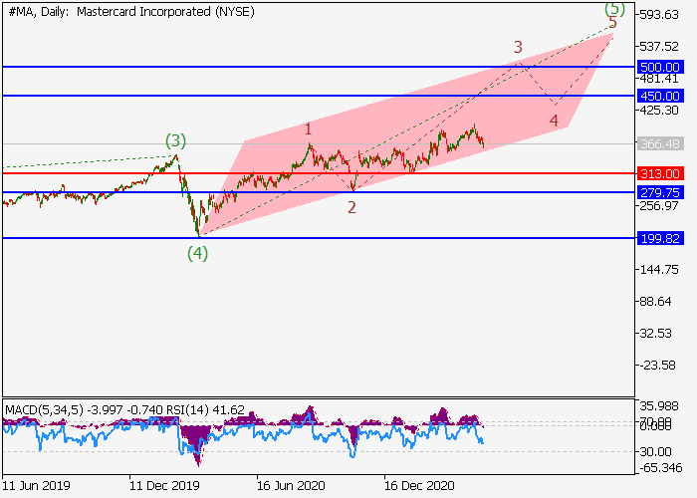The width and height of the screenshot is (697, 498).
Task: Click the red wave 4 label
Action: point(554,121)
